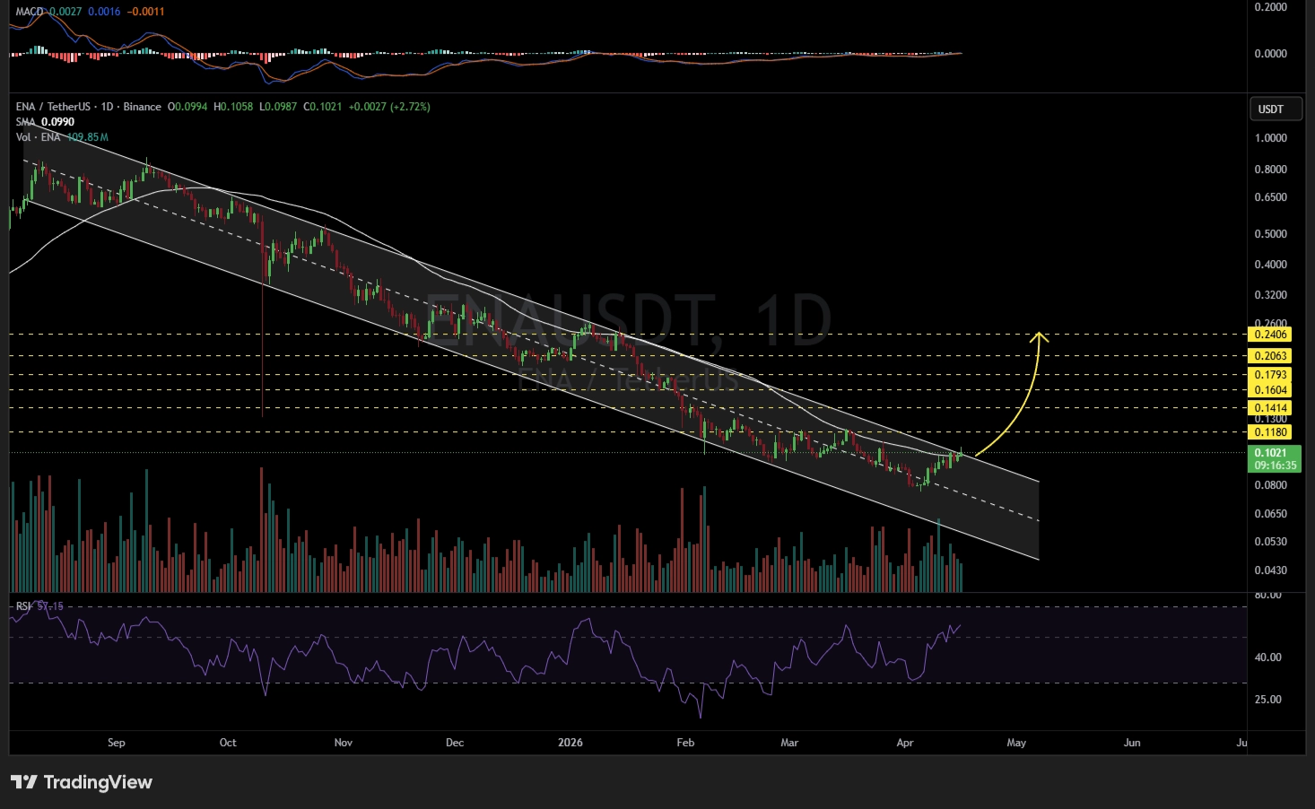This screenshot has width=1315, height=809.
Task: Click the 0.2406 yellow price level label
Action: tap(1270, 335)
